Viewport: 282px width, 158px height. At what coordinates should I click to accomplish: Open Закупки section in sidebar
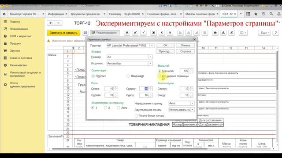coord(15,51)
